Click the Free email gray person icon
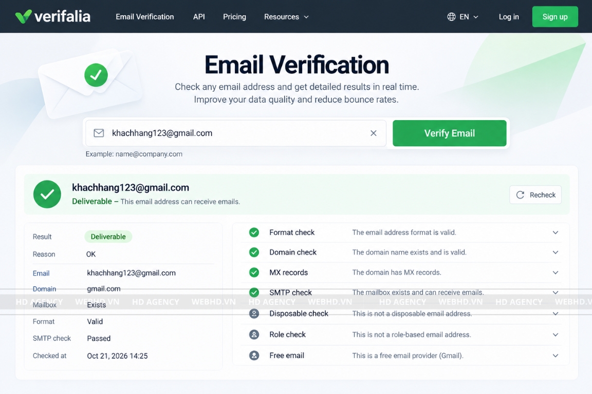The height and width of the screenshot is (394, 592). [x=254, y=355]
